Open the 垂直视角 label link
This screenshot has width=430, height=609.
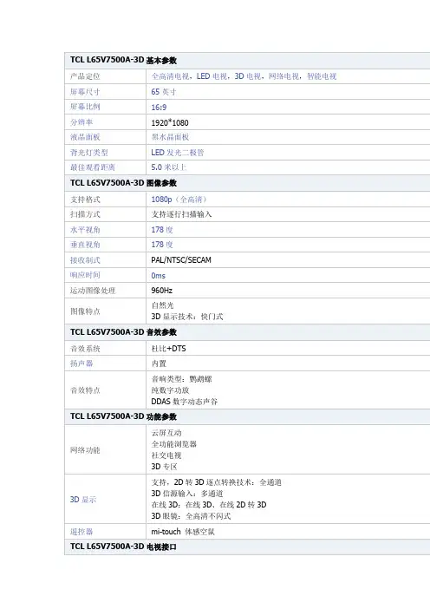(x=85, y=245)
